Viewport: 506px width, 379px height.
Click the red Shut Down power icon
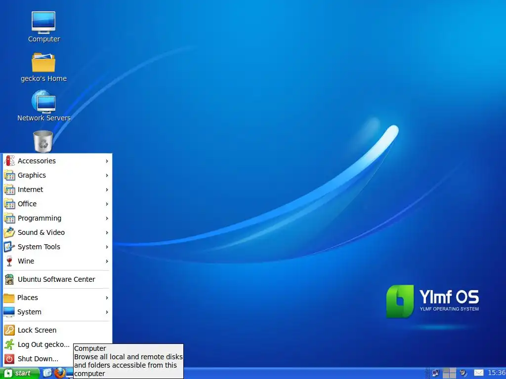pyautogui.click(x=9, y=359)
